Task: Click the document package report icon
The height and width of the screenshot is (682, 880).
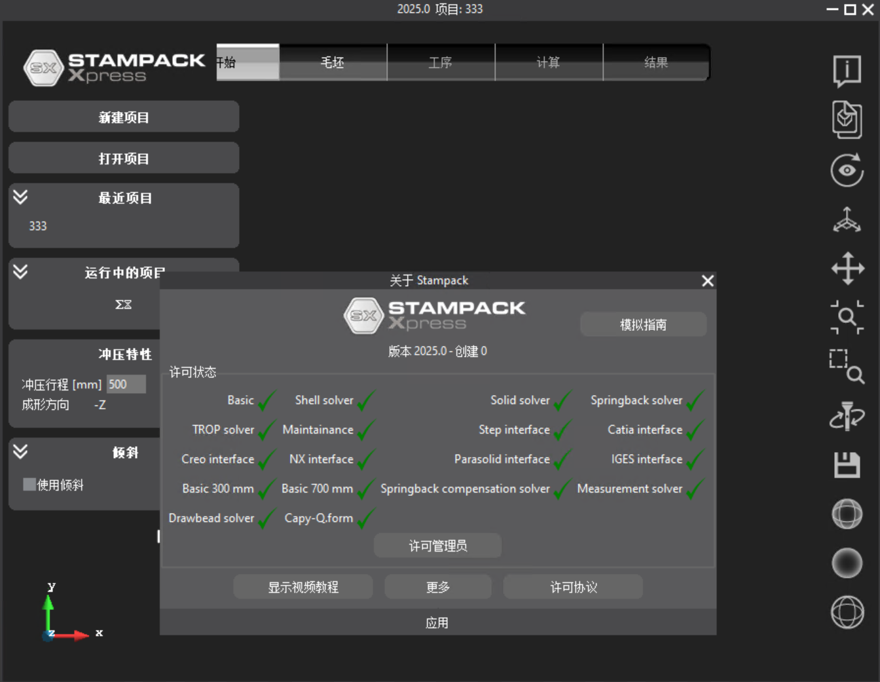Action: coord(847,119)
